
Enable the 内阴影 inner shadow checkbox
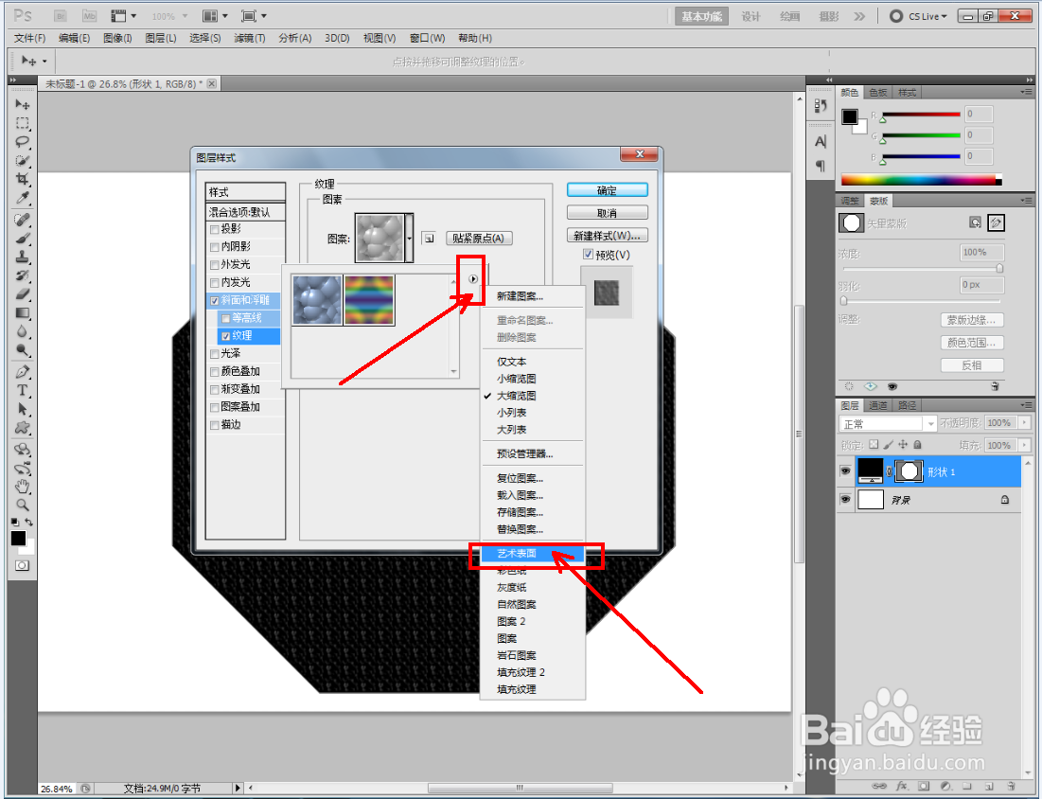(x=215, y=247)
